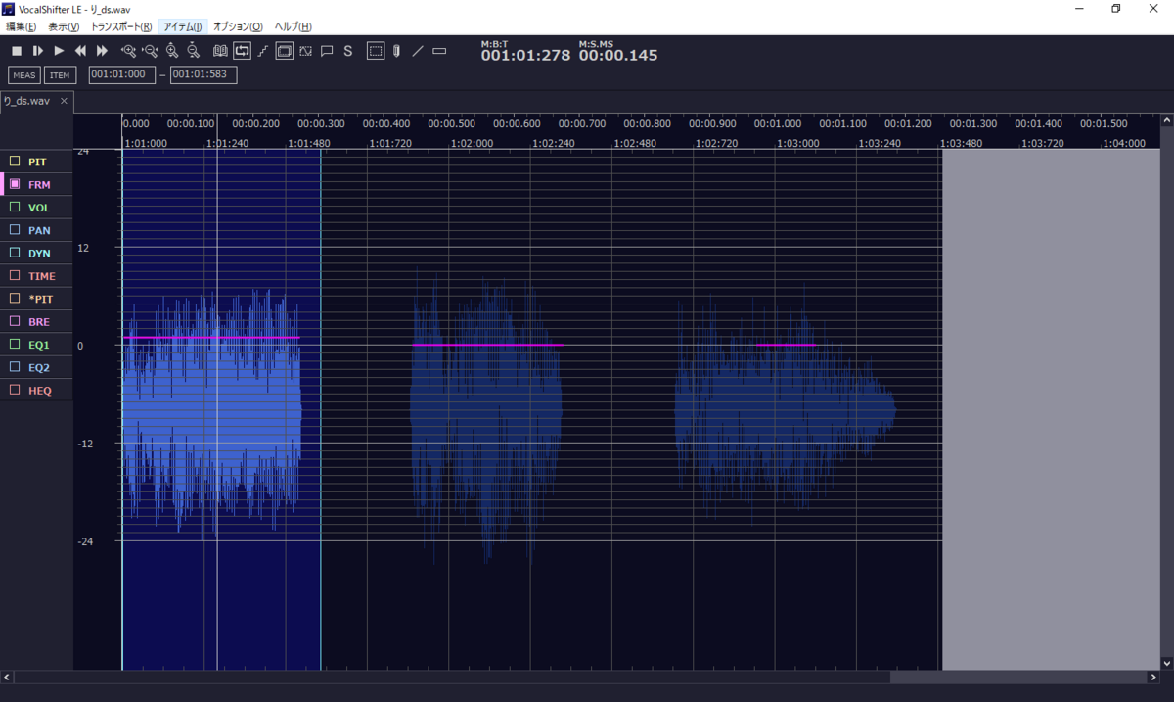Start playback with the Play button
Screen dimensions: 1174x702
click(59, 51)
